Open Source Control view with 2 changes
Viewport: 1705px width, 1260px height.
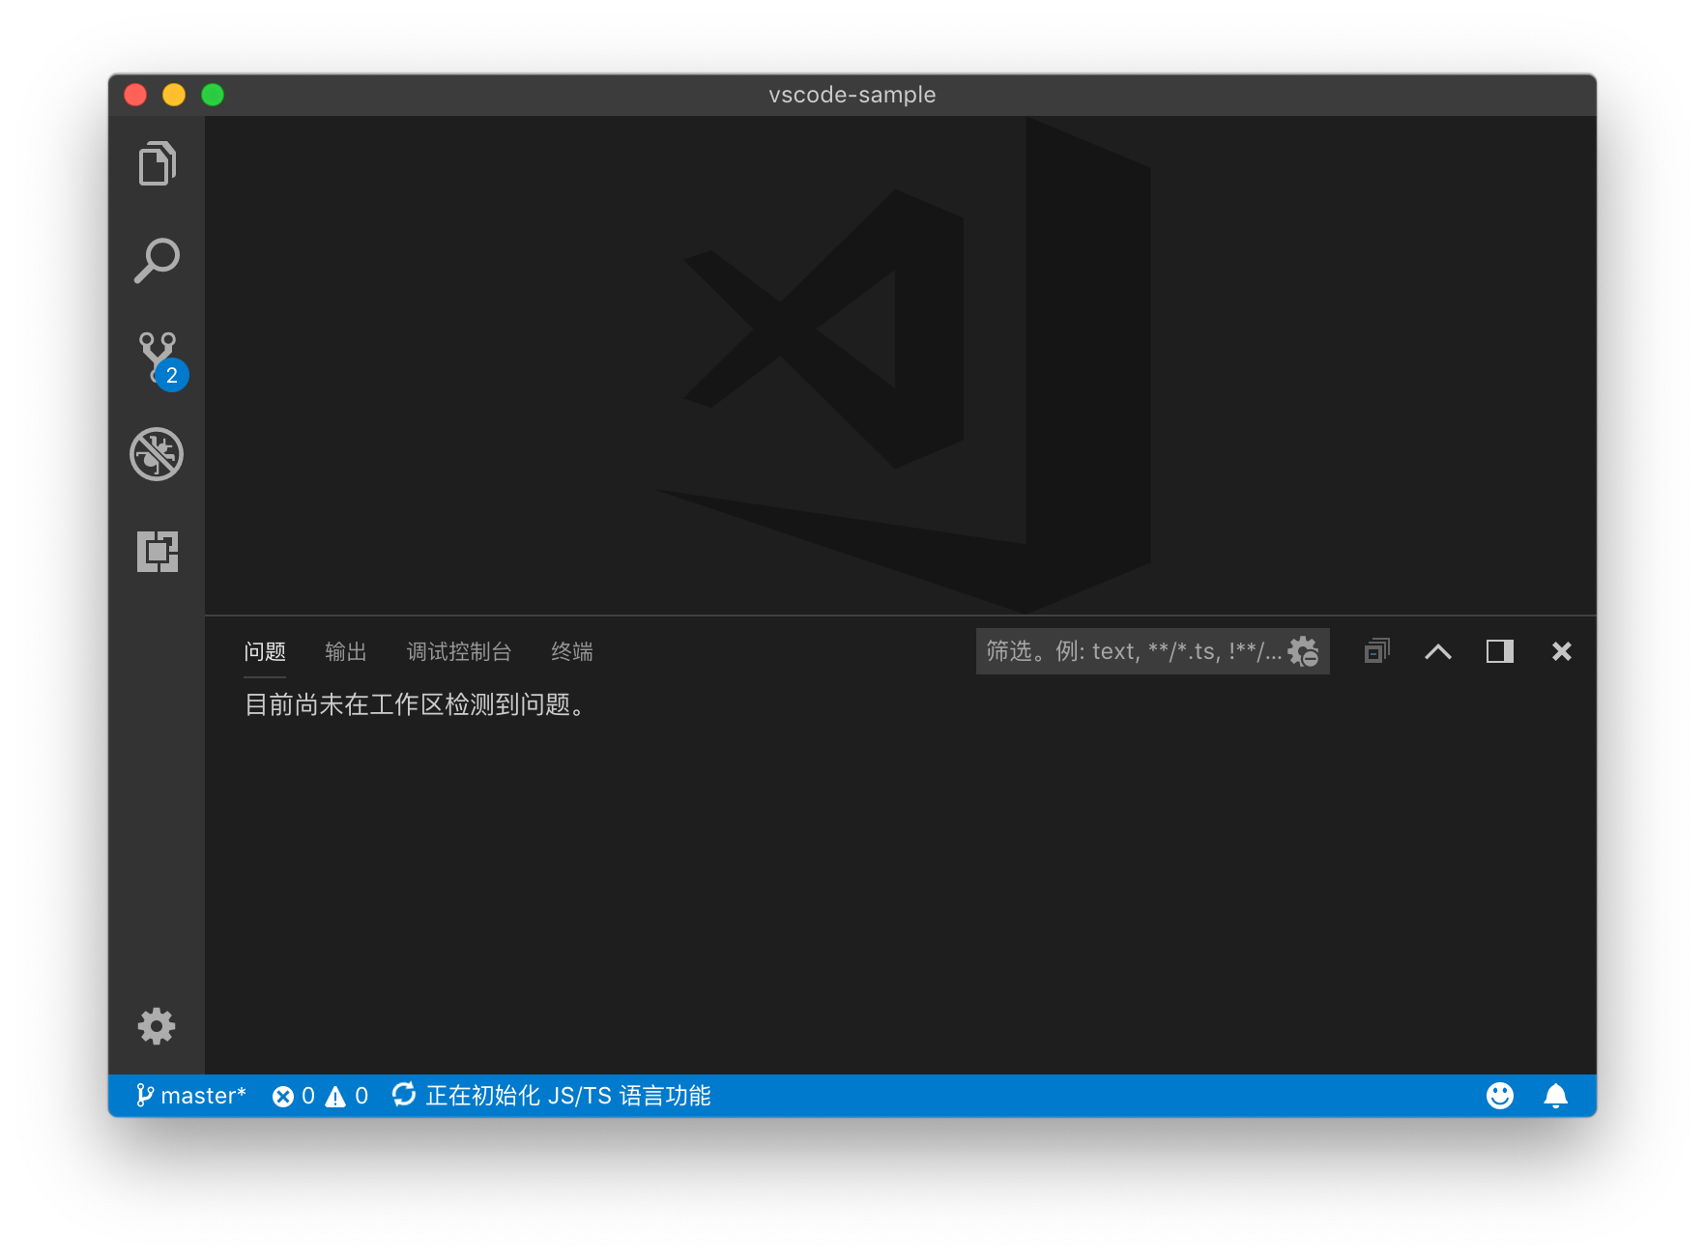159,359
